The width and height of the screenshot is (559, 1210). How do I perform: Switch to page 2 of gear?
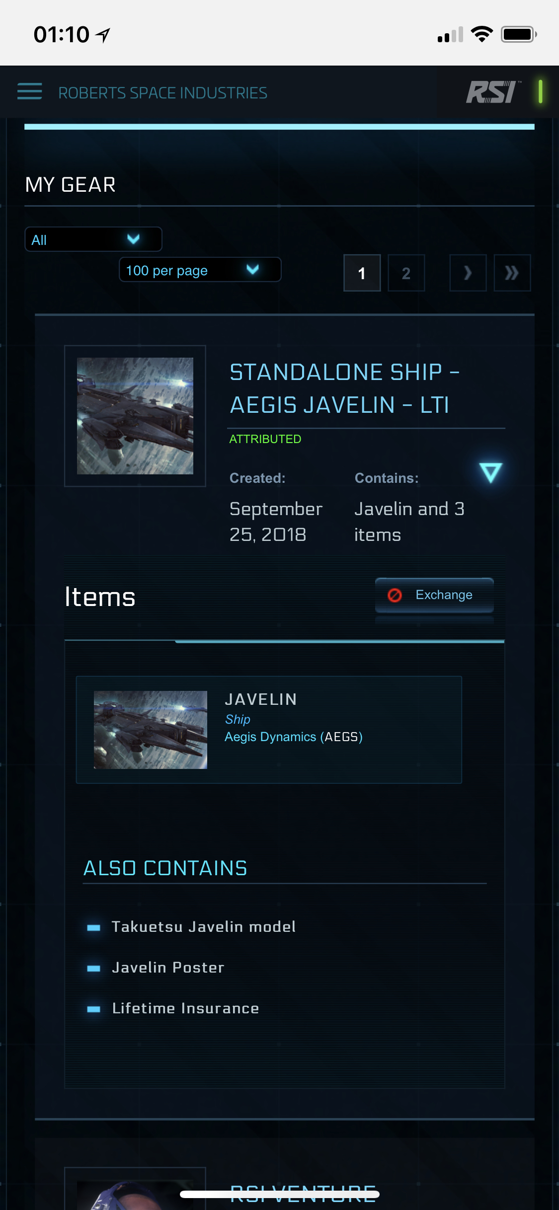coord(406,273)
